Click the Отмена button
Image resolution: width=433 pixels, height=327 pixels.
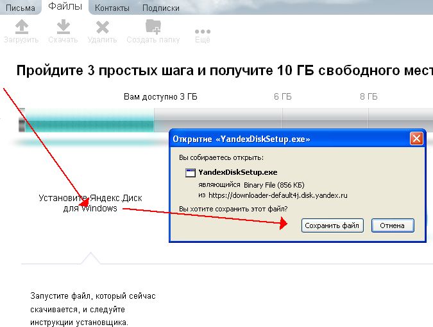tap(391, 225)
